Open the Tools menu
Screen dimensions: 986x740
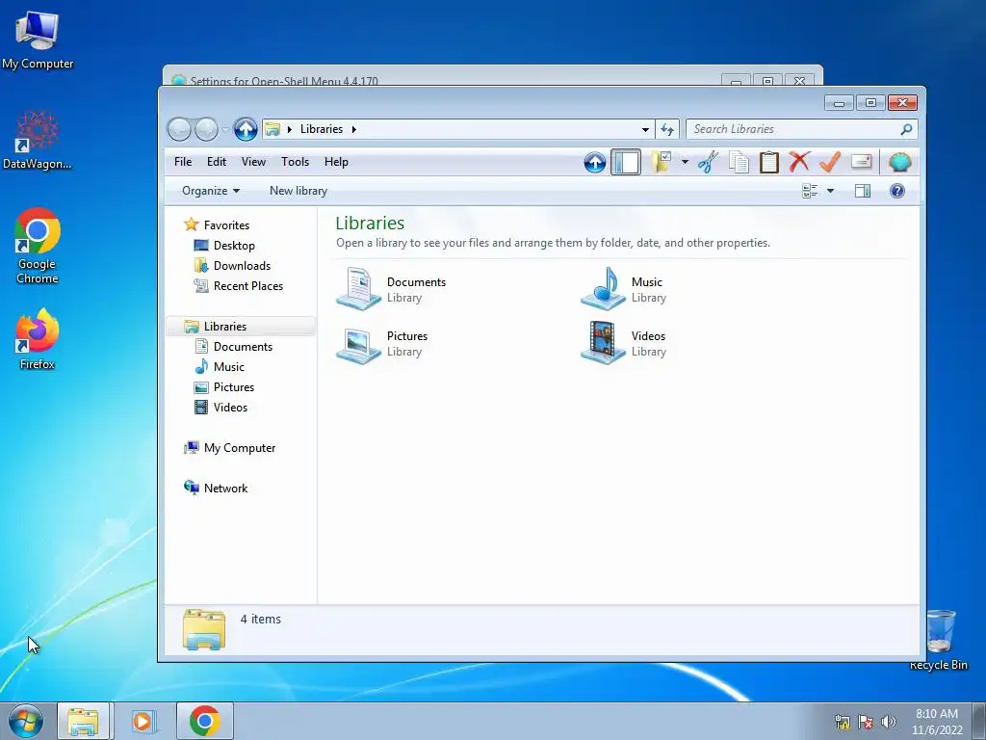tap(295, 162)
